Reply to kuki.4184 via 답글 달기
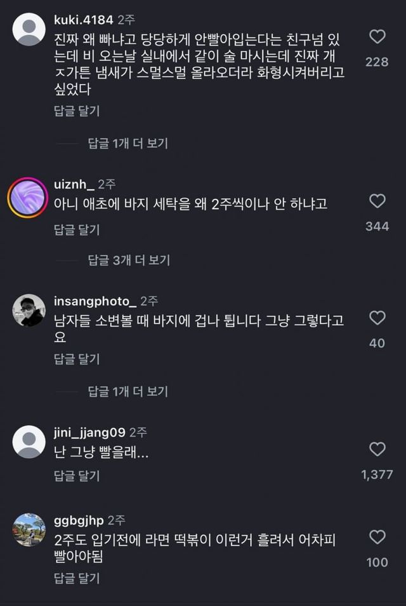 coord(77,111)
